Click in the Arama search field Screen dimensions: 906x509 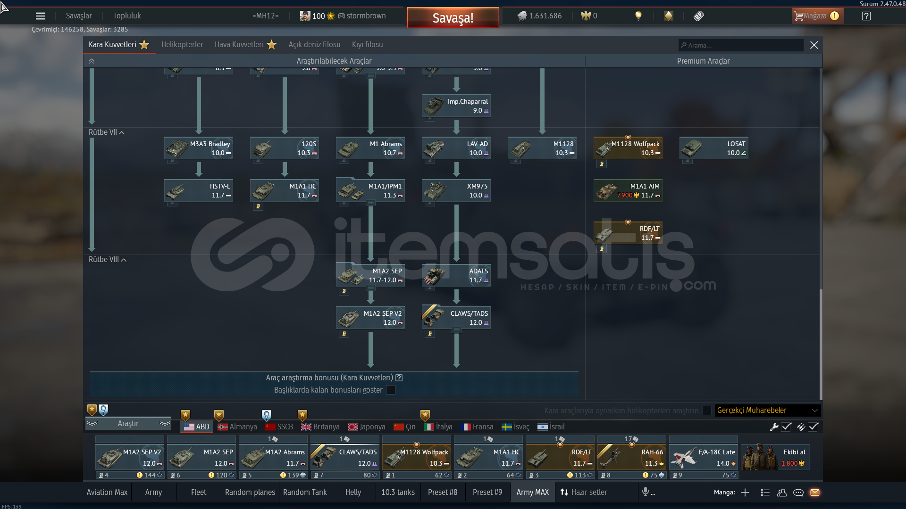(741, 45)
